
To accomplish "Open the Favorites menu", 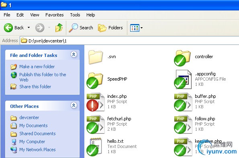I will coord(54,15).
